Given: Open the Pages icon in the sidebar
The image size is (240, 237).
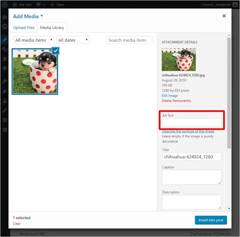Looking at the screenshot, I should [5, 59].
